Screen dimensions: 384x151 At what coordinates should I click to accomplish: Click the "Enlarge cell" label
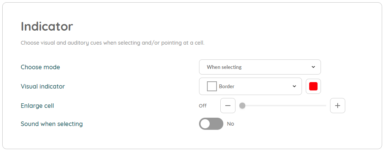point(37,106)
